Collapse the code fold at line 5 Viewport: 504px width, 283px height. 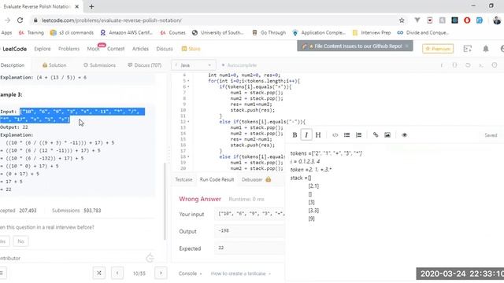point(188,81)
